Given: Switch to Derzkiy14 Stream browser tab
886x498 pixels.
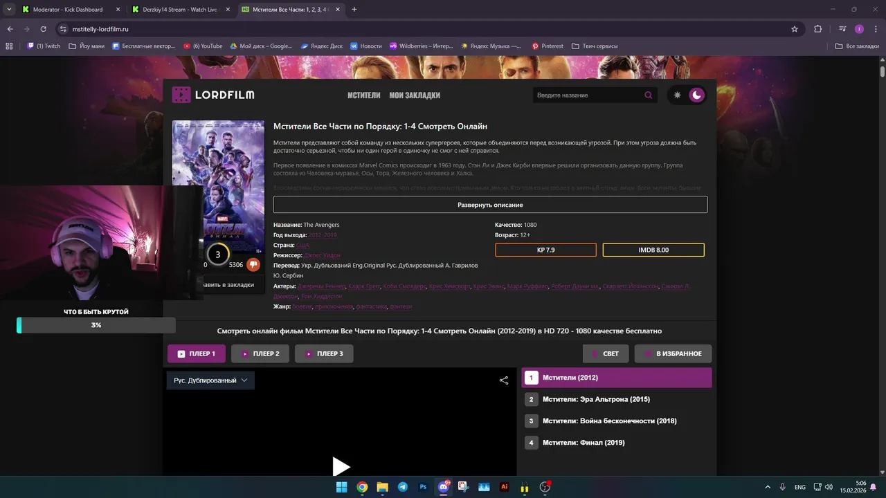Looking at the screenshot, I should [179, 10].
